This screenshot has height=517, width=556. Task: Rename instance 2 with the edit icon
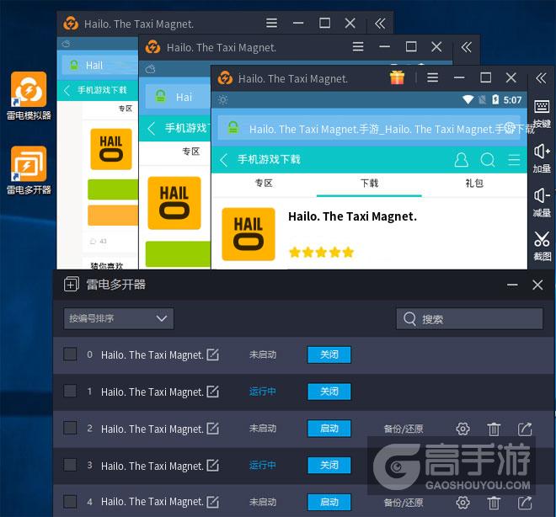213,428
